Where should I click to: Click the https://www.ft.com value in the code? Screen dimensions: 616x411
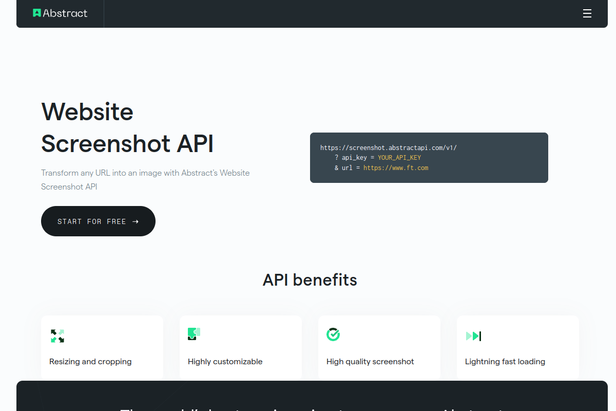[396, 168]
